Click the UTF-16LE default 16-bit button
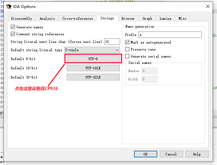The height and width of the screenshot is (165, 217). (x=93, y=68)
